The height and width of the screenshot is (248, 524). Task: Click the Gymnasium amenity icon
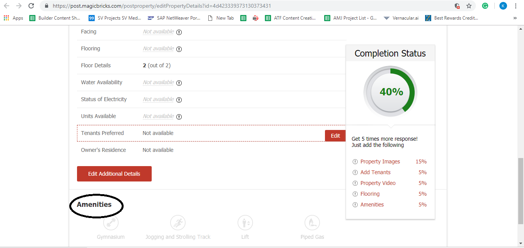(x=110, y=223)
